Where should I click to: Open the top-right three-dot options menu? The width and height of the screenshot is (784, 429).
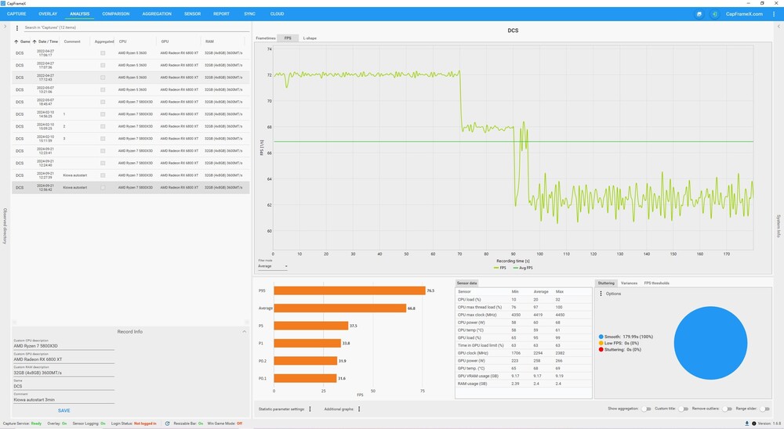774,14
